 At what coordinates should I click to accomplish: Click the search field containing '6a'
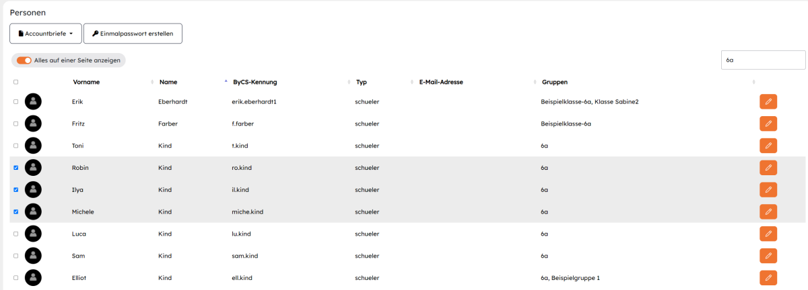point(763,60)
